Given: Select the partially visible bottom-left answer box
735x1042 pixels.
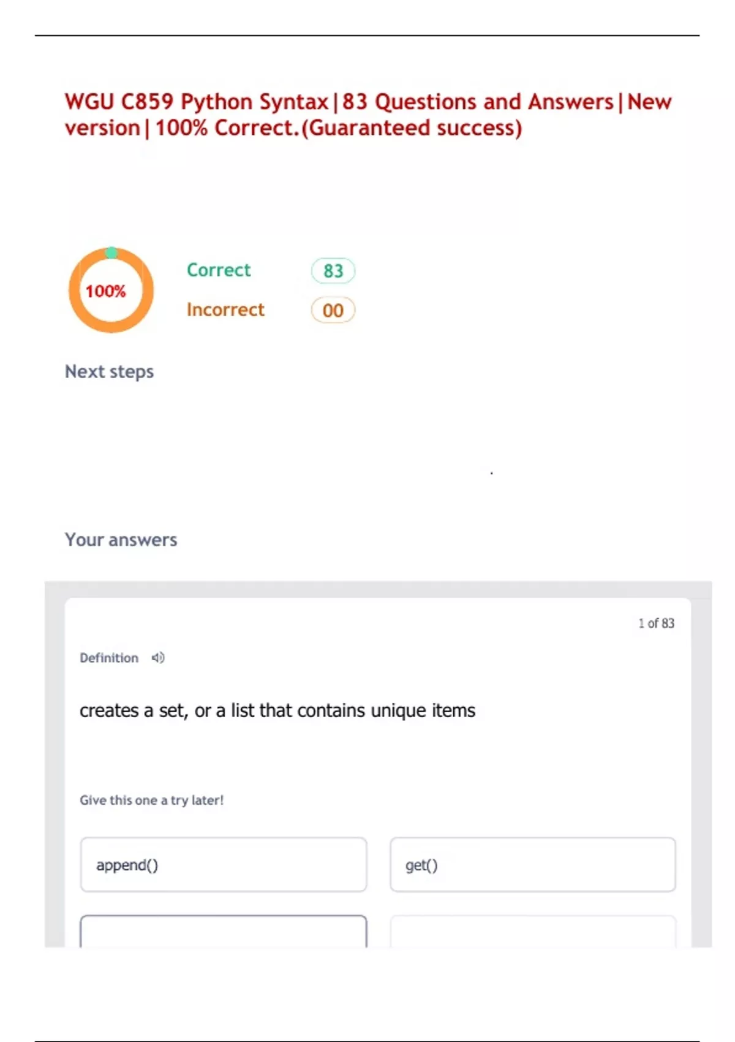Looking at the screenshot, I should click(224, 932).
